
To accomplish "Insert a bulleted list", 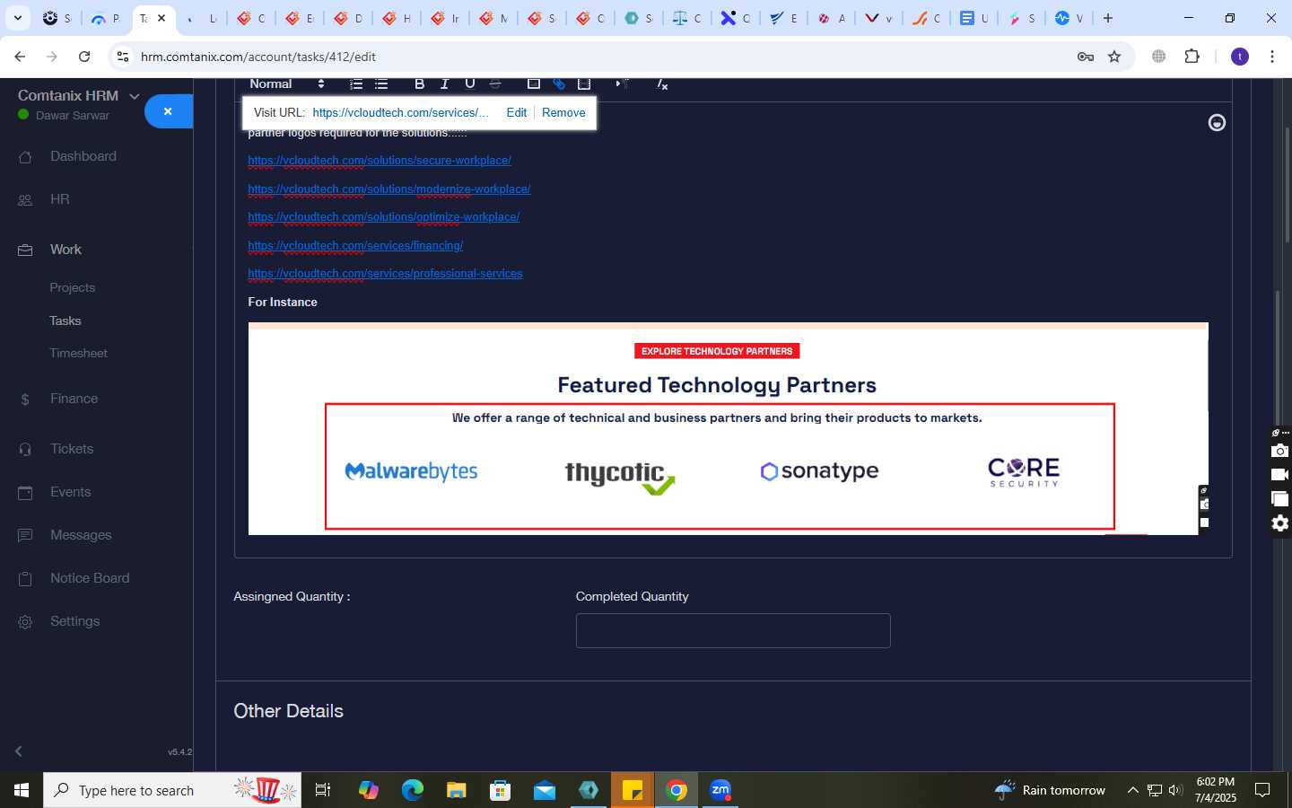I will pos(381,83).
